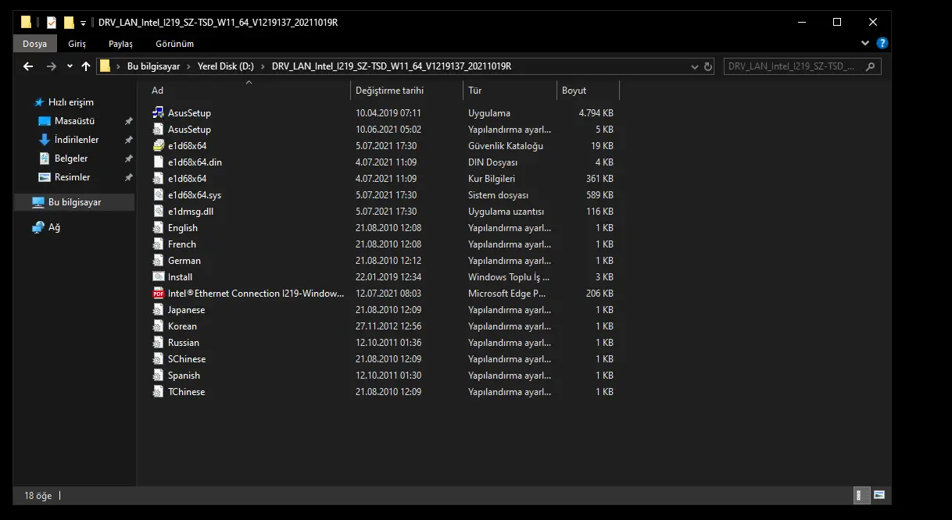Click the Intel Ethernet Connection PDF icon
Screen dimensions: 952x520
(159, 294)
